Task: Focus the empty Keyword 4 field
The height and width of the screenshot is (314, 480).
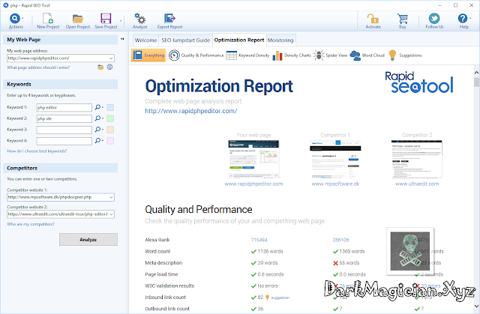Action: [x=64, y=141]
